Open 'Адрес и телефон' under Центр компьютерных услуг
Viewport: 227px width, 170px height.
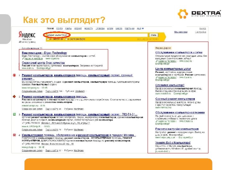click(x=167, y=77)
